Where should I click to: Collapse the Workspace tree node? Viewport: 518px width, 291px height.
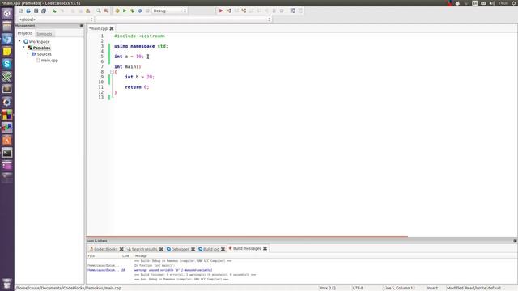click(19, 41)
